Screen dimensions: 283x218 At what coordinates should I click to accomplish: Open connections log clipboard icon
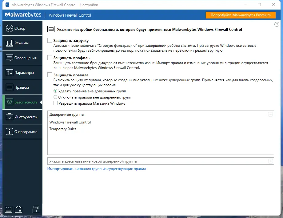click(x=18, y=209)
